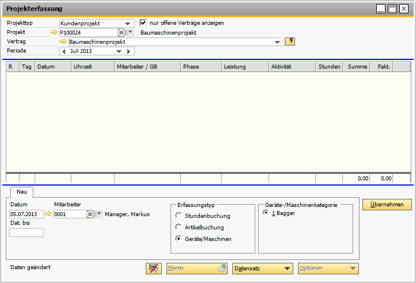416x283 pixels.
Task: Click the 'Daten geändert' status text
Action: [x=30, y=267]
